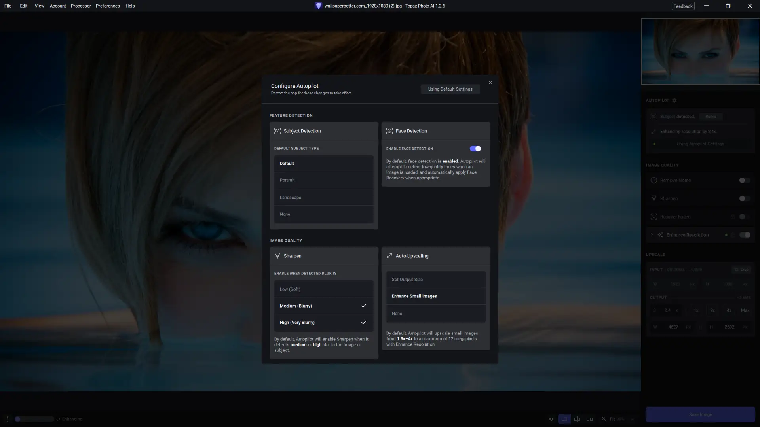Open the Processor menu
The width and height of the screenshot is (760, 427).
[x=81, y=6]
